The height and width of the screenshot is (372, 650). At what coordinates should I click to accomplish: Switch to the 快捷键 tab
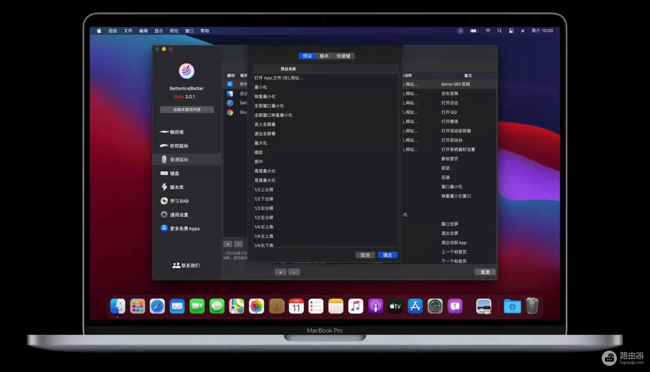(x=343, y=56)
